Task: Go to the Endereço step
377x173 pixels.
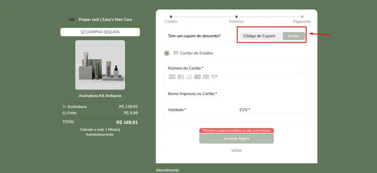Action: 237,19
